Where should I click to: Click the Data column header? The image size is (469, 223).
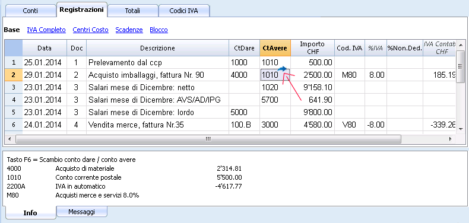(x=45, y=48)
